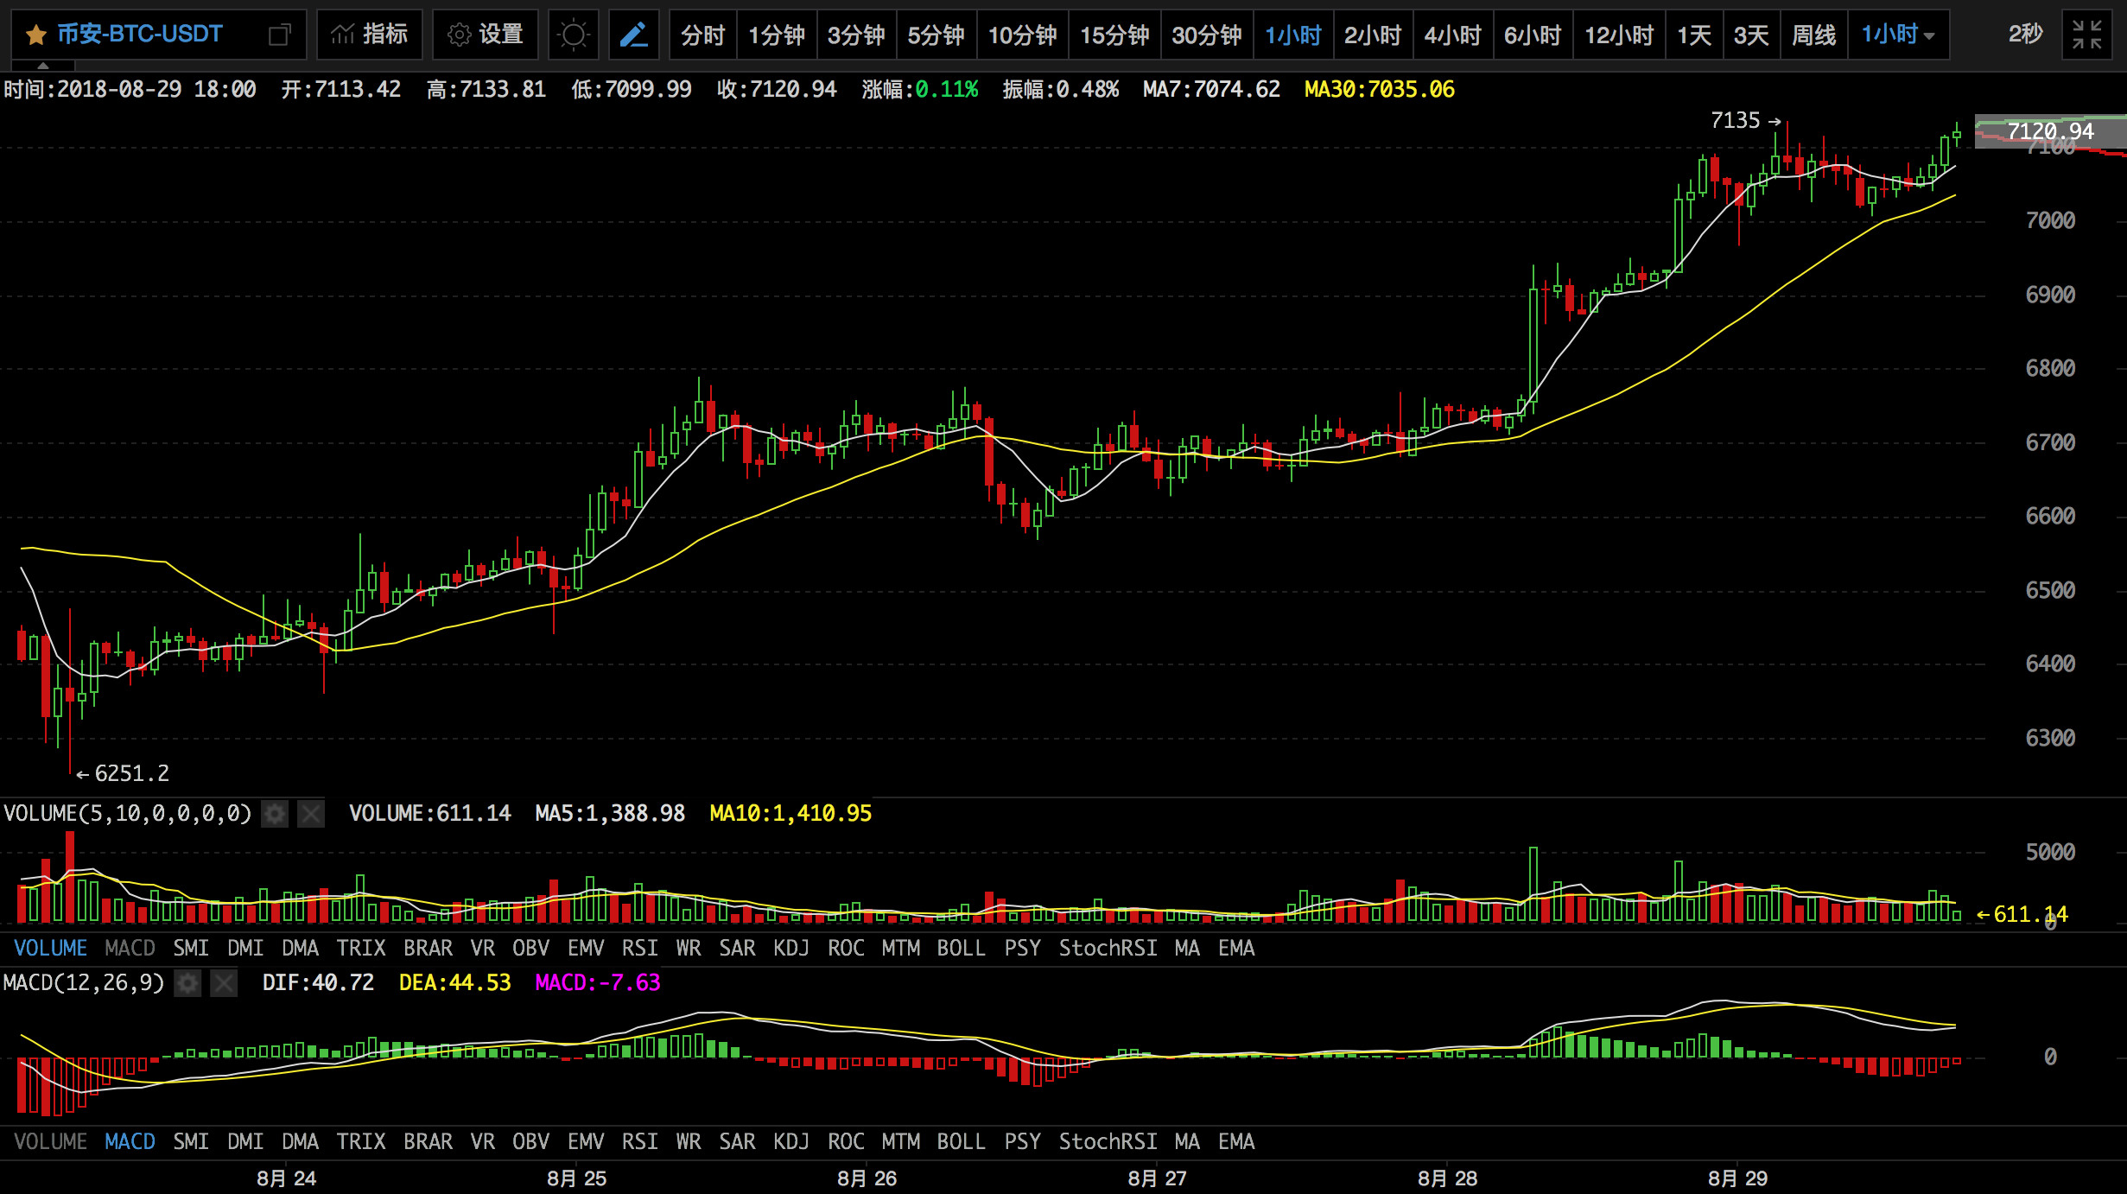Select KDJ in the upper indicator row

pos(791,949)
